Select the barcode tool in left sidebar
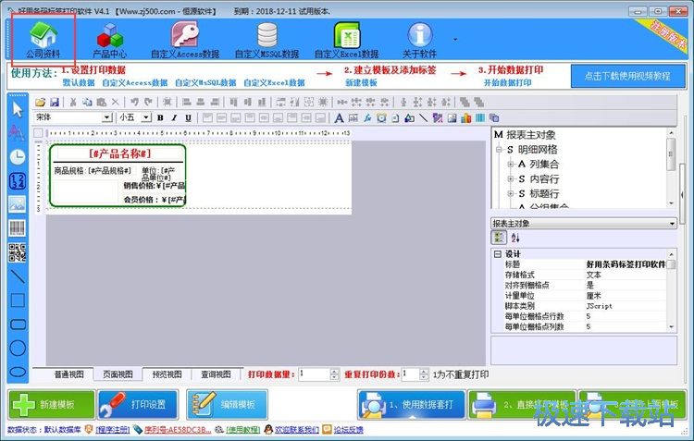The height and width of the screenshot is (441, 694). coord(18,227)
